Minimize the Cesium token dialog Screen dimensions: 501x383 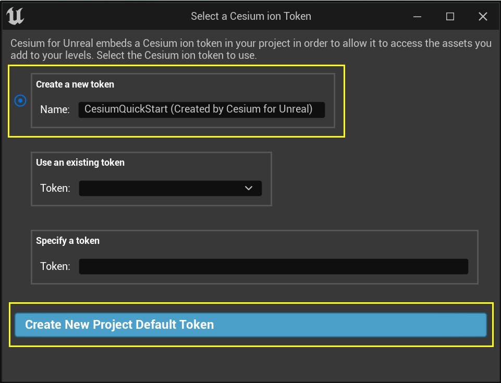(x=417, y=16)
